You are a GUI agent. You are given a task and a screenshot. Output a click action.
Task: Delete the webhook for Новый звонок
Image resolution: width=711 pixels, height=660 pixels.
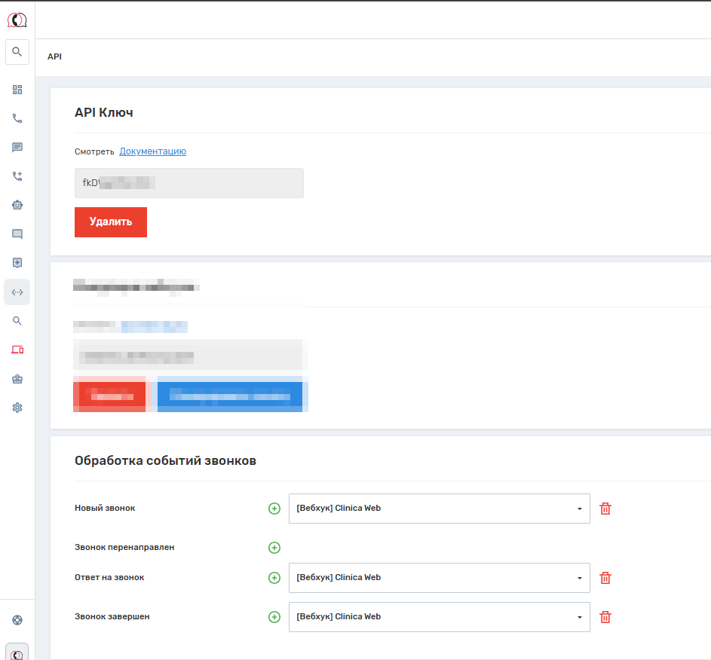(605, 509)
